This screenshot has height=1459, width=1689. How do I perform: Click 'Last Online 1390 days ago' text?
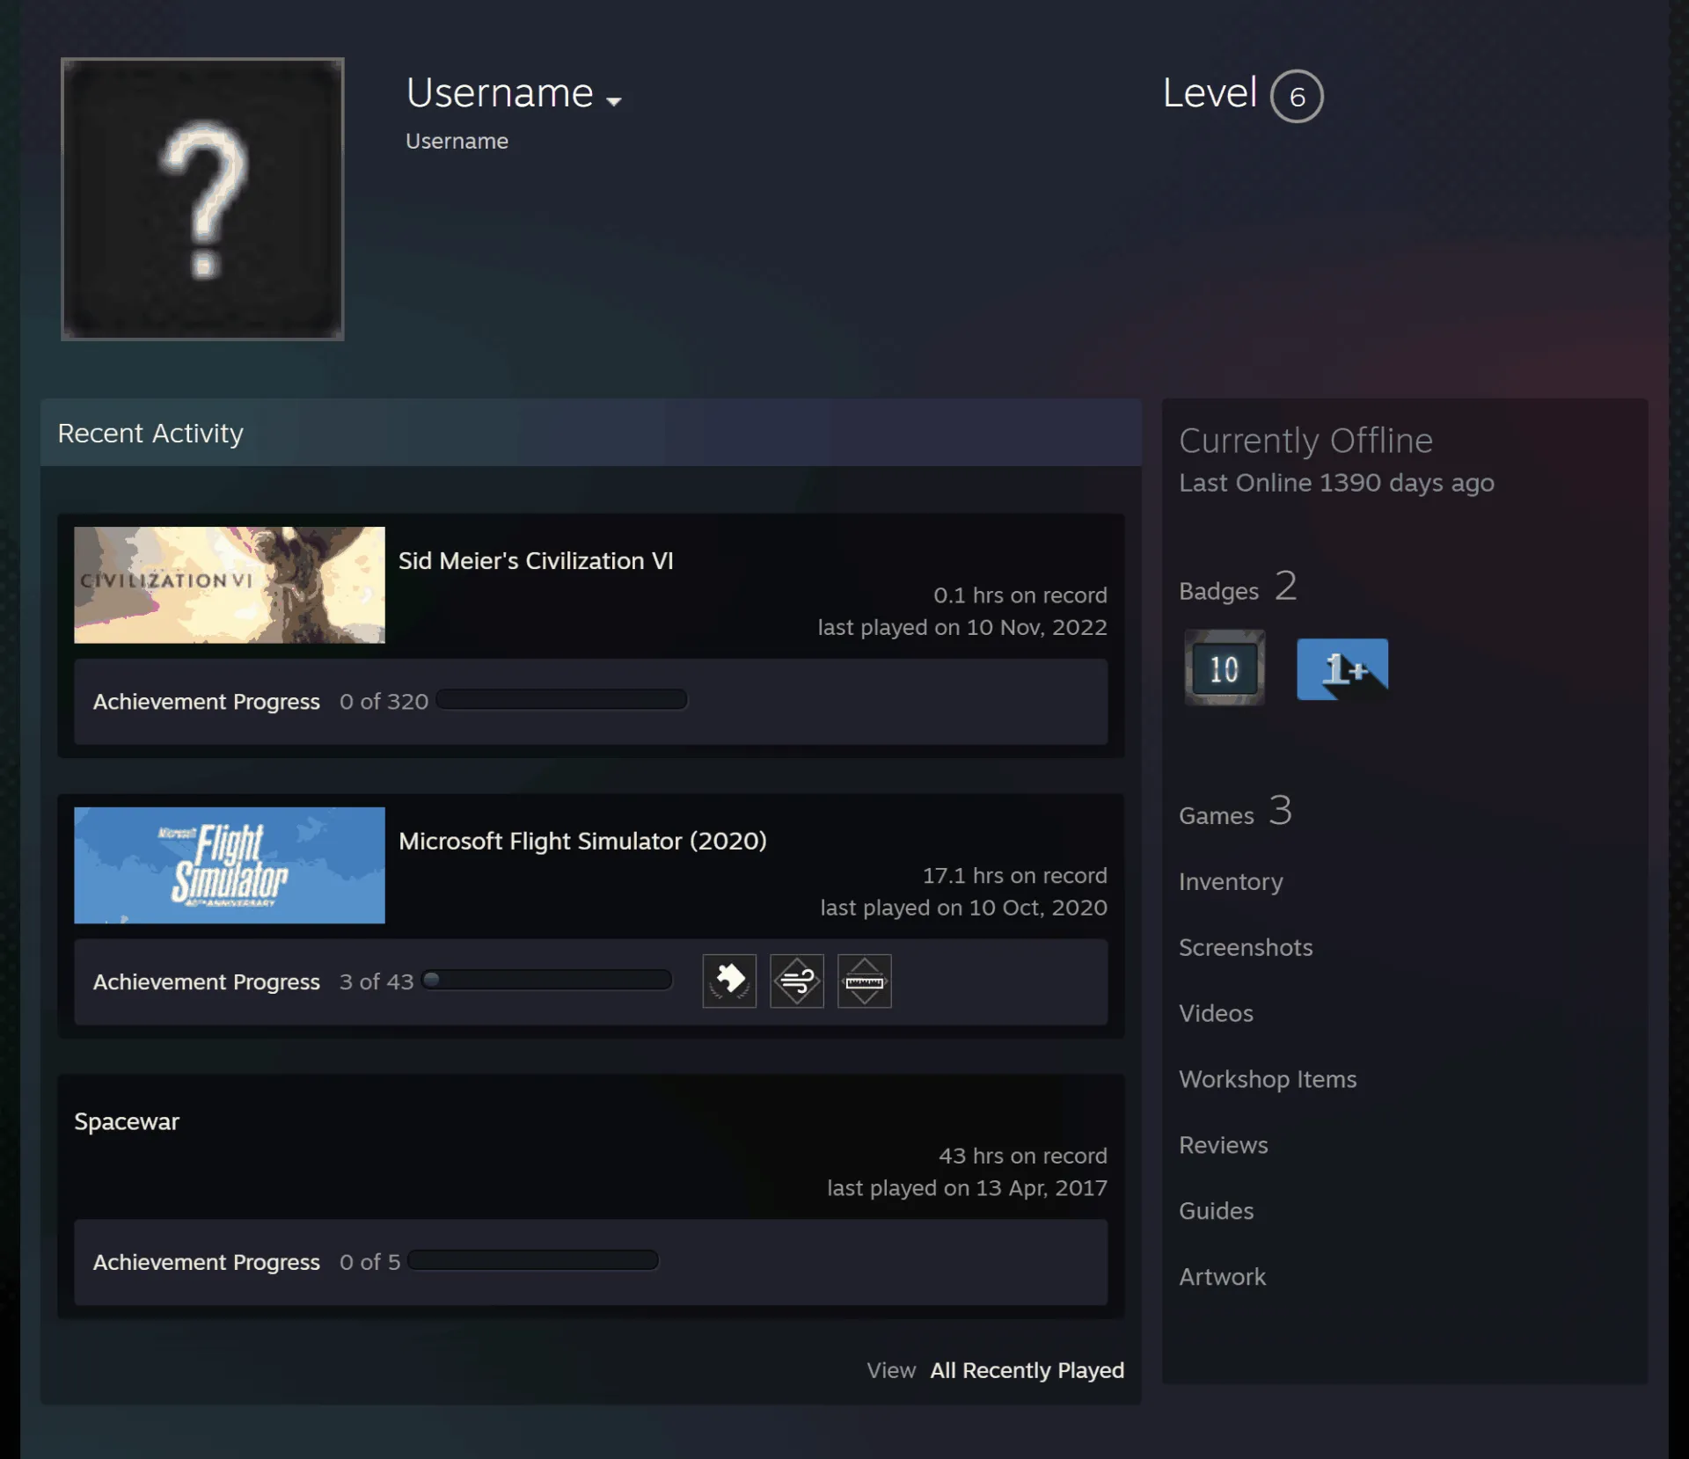point(1336,483)
